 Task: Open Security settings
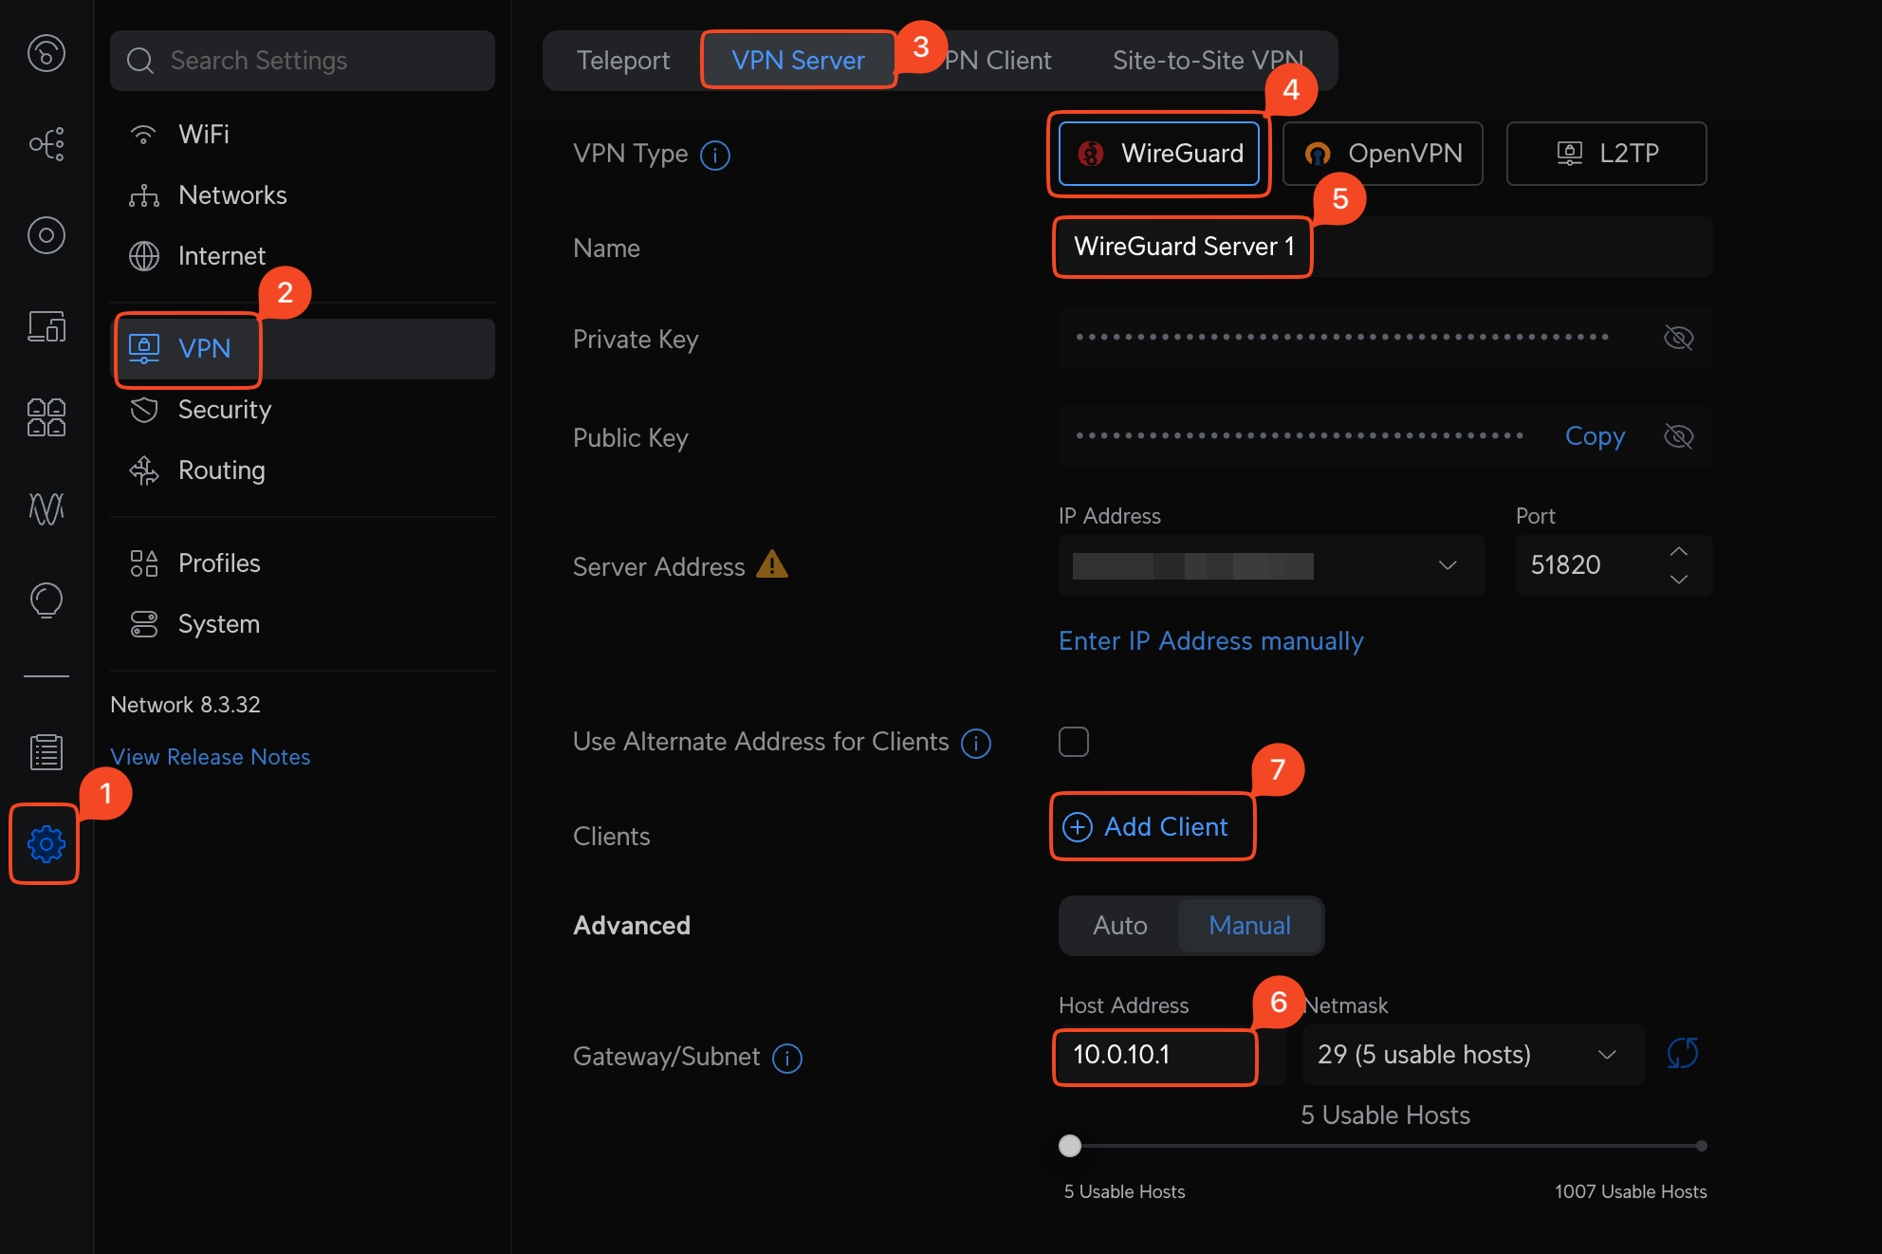click(303, 410)
